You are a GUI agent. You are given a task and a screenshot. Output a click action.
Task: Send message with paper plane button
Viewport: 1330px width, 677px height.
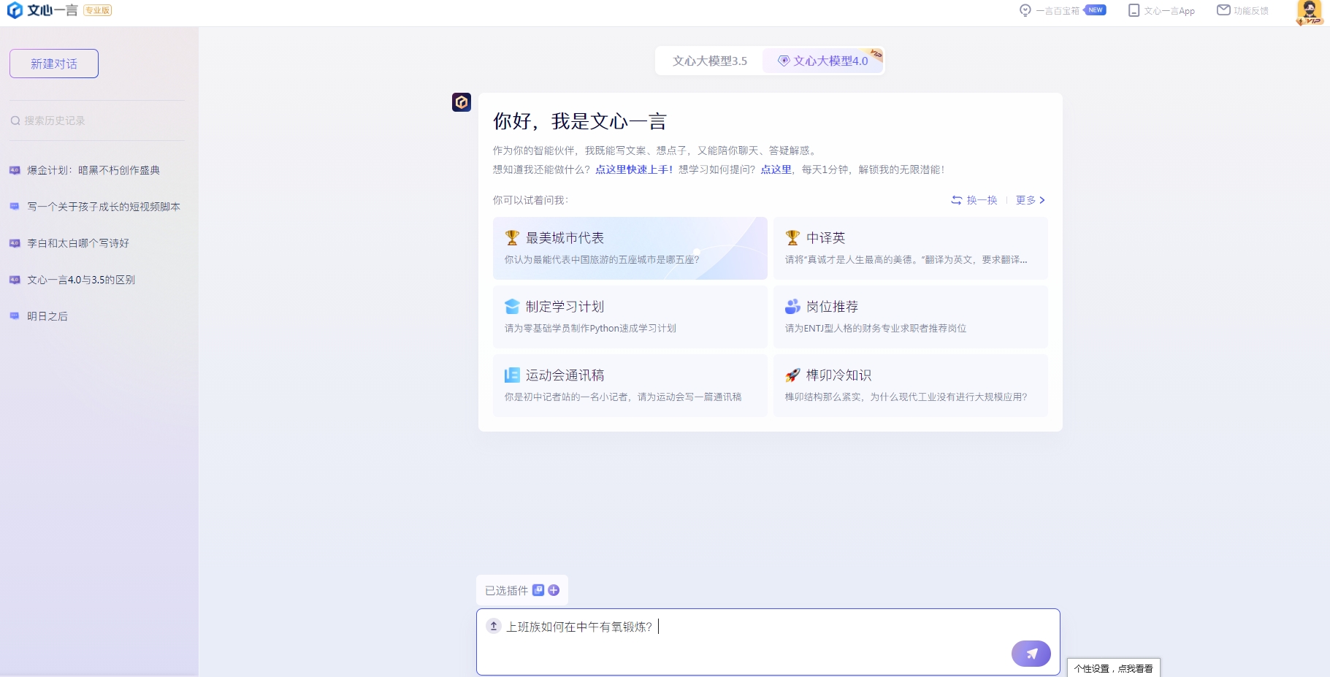(x=1031, y=654)
